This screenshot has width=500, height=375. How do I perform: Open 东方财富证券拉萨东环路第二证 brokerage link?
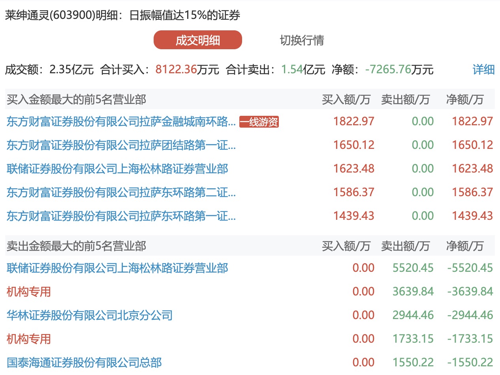(121, 193)
